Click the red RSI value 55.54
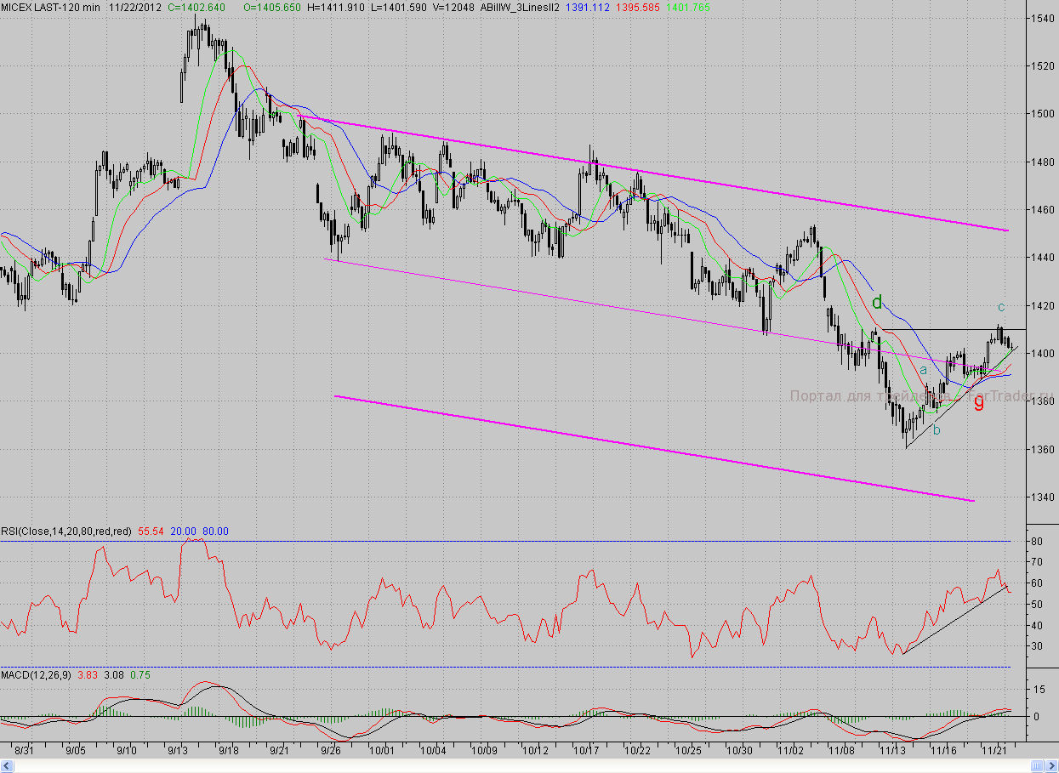The image size is (1059, 773). coord(151,531)
